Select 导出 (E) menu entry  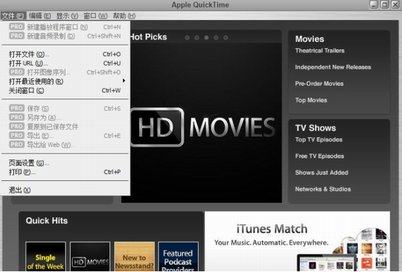coord(65,135)
